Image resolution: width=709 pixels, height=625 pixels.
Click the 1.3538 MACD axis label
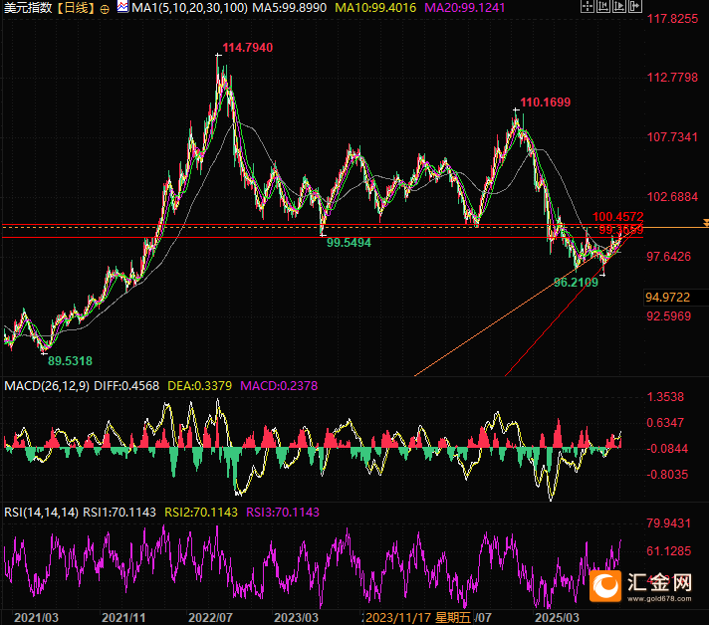pos(665,397)
